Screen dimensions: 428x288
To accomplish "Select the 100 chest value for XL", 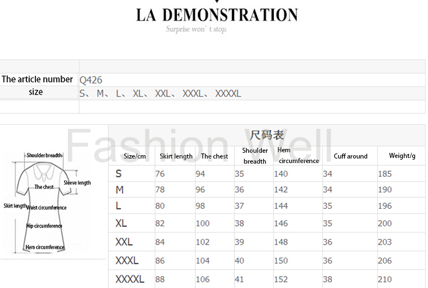I will 203,224.
